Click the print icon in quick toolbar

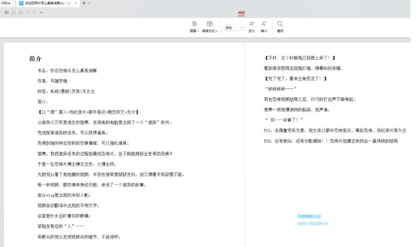pyautogui.click(x=20, y=13)
